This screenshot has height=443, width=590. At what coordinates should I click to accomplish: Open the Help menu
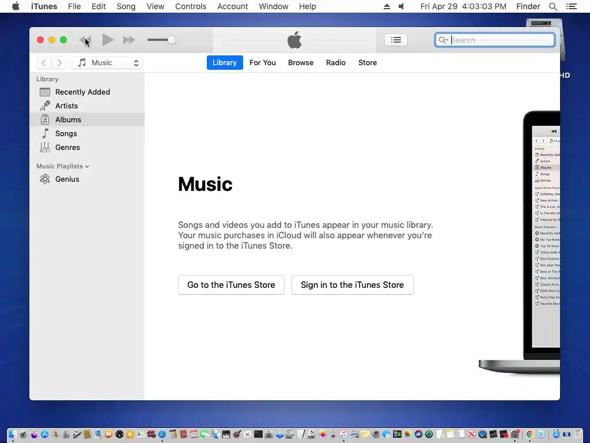(x=308, y=6)
